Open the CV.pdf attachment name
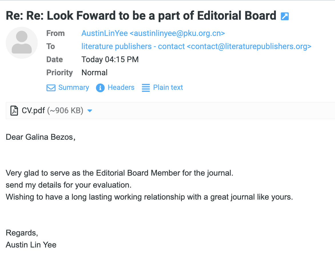This screenshot has width=335, height=276. [33, 111]
